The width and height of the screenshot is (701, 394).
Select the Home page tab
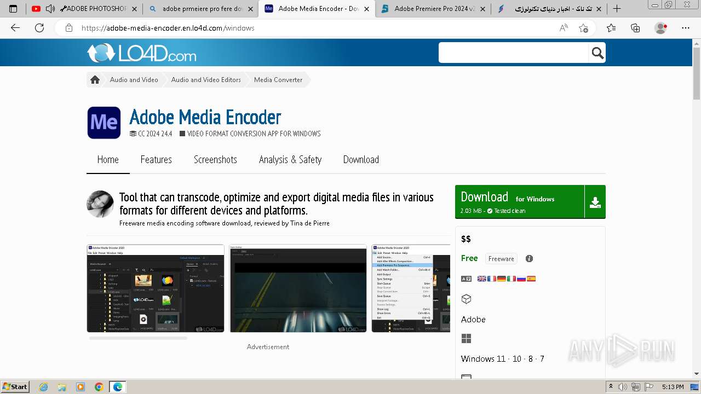pyautogui.click(x=108, y=160)
